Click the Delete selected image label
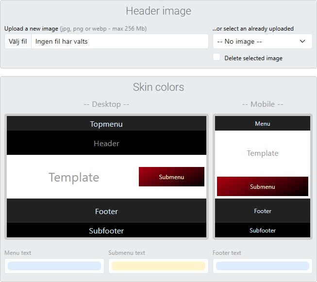The height and width of the screenshot is (282, 317). pos(253,58)
